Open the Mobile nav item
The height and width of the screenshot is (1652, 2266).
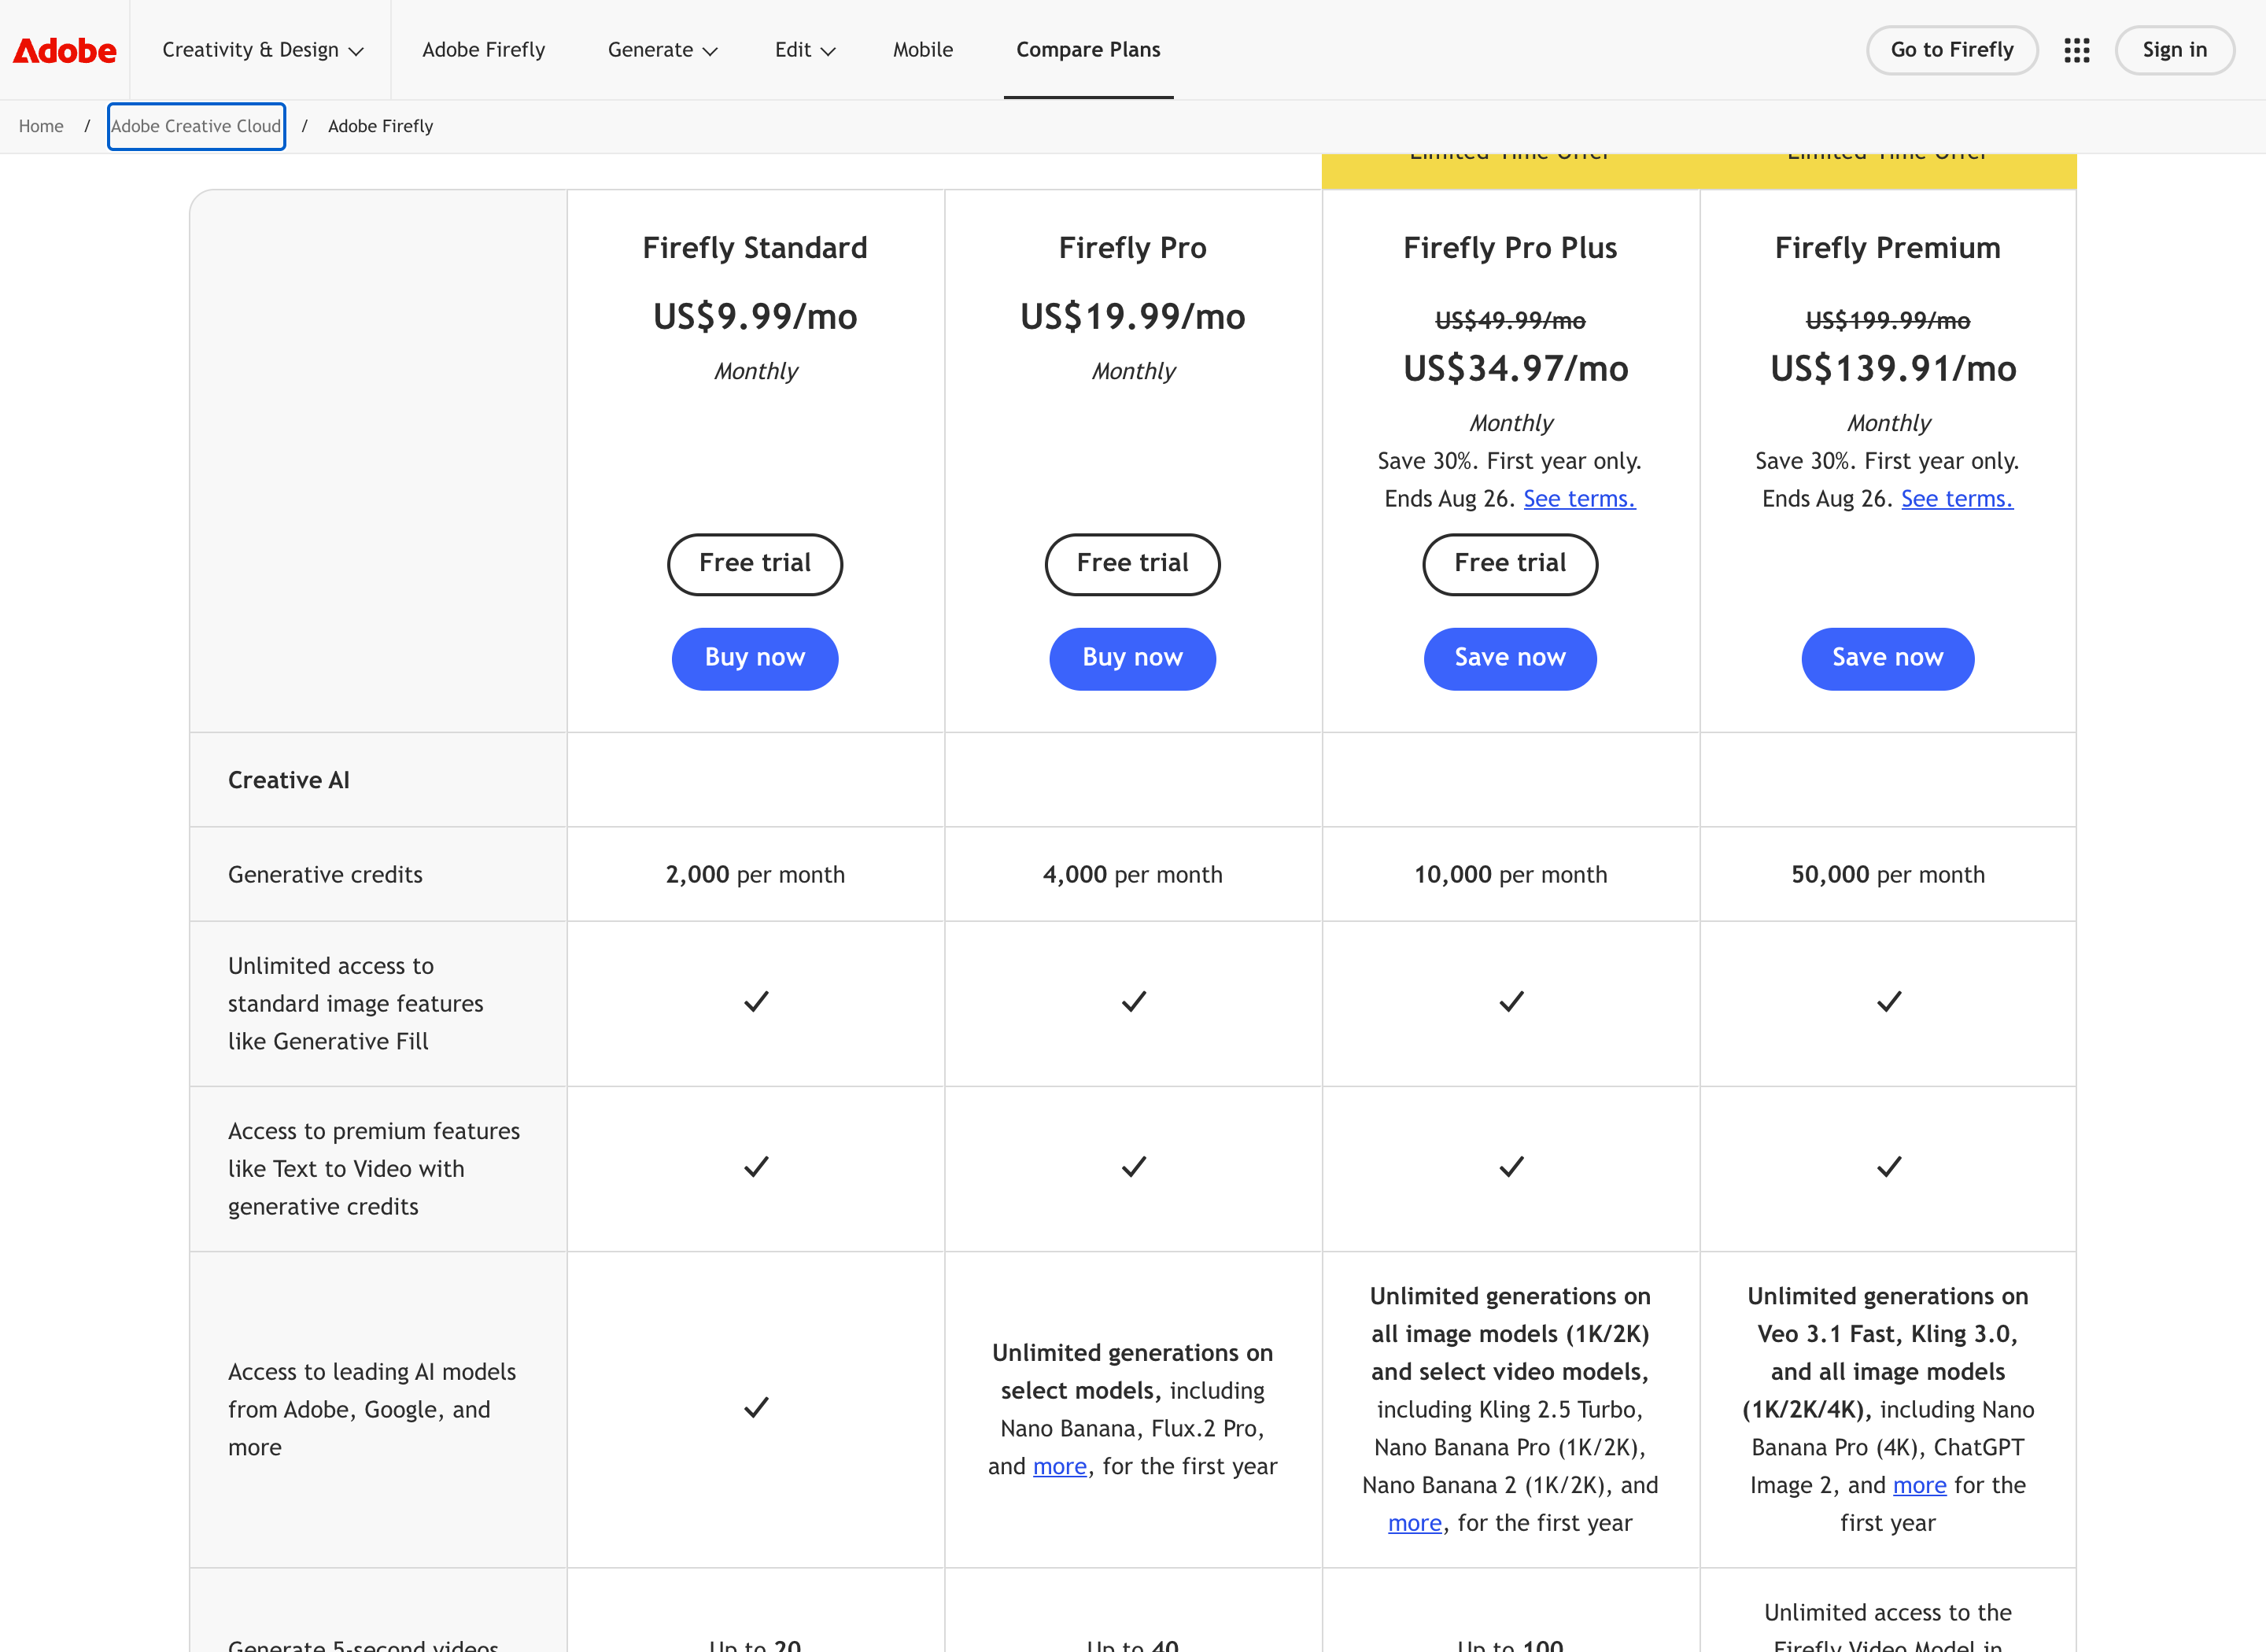pos(923,50)
